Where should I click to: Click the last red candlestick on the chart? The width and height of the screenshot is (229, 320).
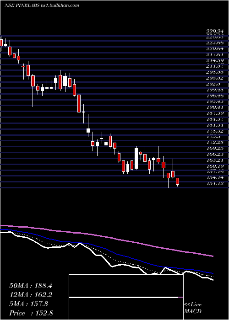[178, 181]
